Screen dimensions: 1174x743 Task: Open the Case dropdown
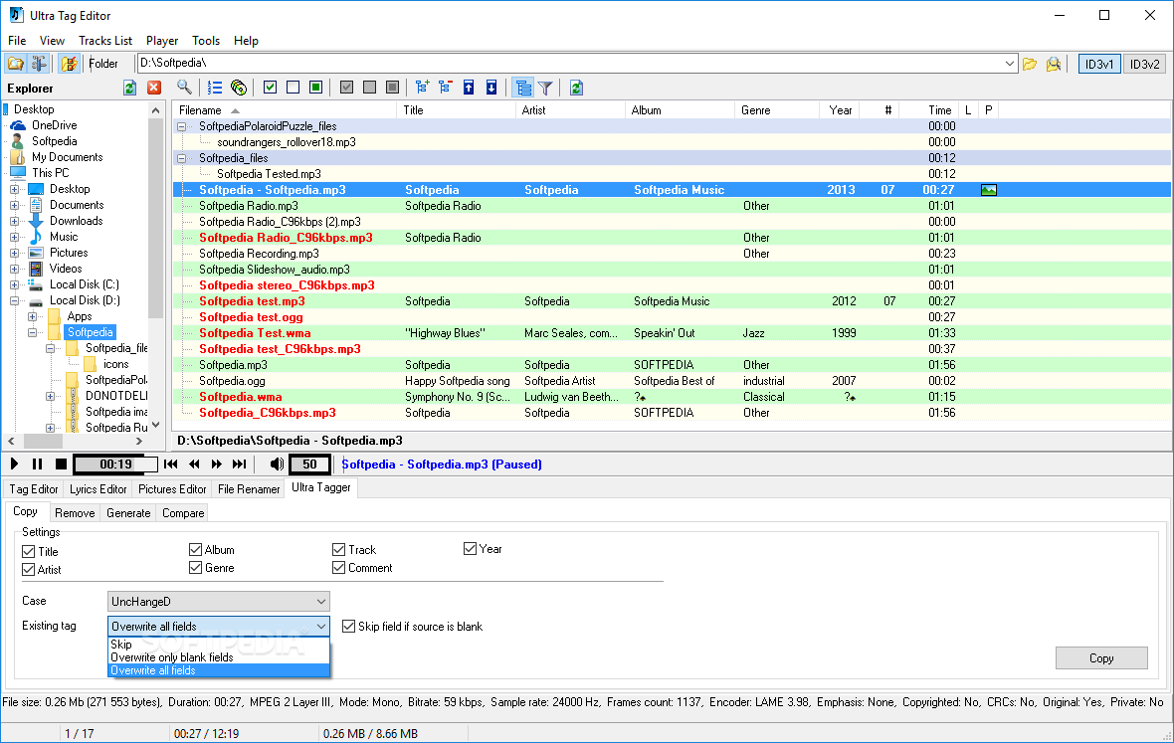coord(218,602)
